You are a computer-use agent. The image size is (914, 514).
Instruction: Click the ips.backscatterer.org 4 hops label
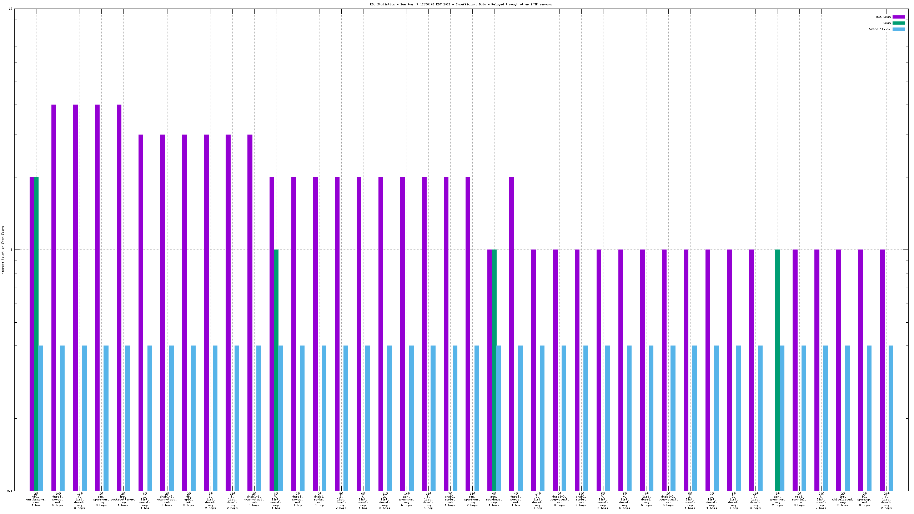pos(123,499)
